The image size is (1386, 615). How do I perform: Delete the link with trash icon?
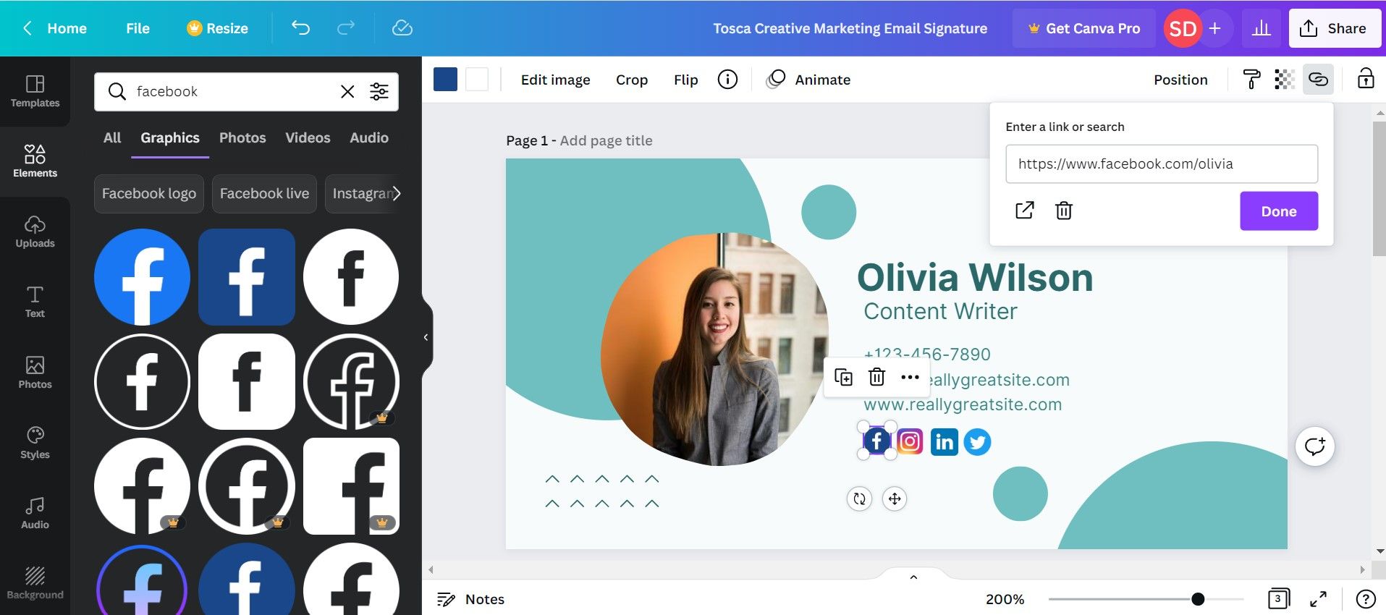pyautogui.click(x=1063, y=211)
